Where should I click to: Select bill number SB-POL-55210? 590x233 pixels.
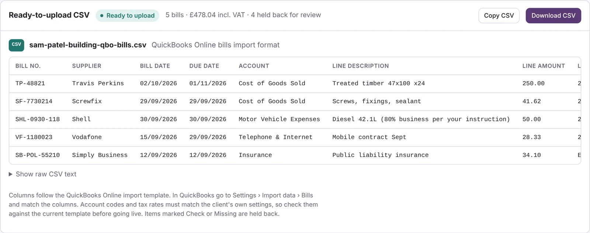pos(38,155)
